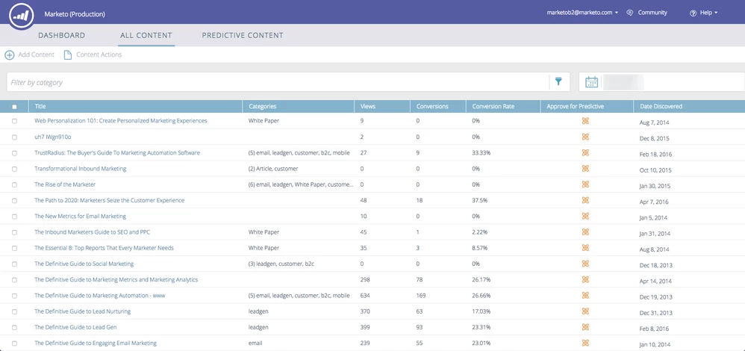Select the All Content tab
Viewport: 745px width, 351px height.
pos(146,35)
